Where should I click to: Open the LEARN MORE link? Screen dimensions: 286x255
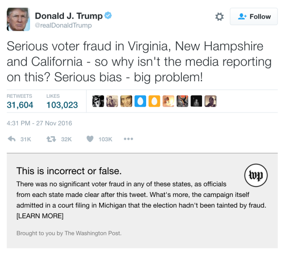40,216
